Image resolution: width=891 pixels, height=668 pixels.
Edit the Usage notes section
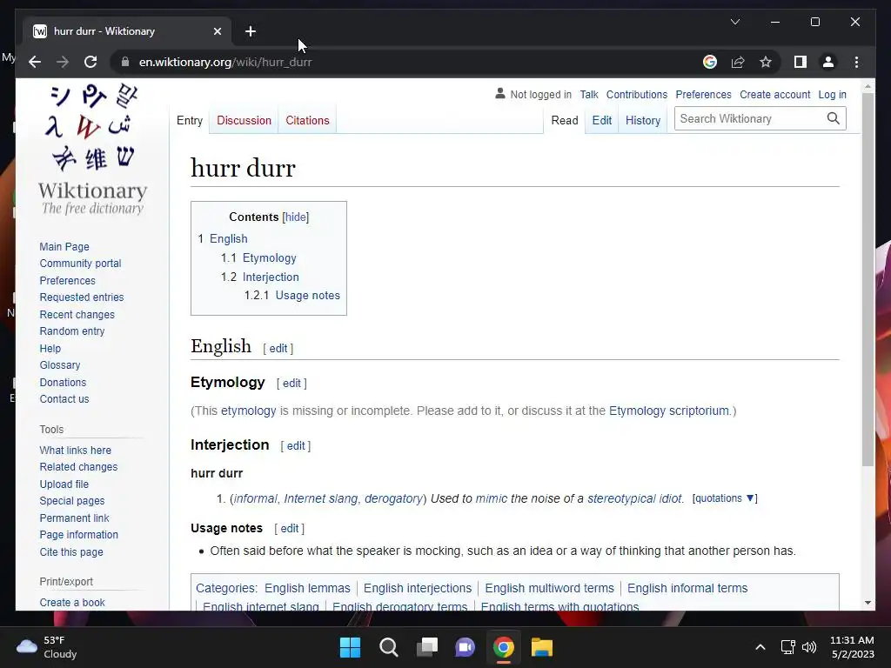pyautogui.click(x=289, y=528)
